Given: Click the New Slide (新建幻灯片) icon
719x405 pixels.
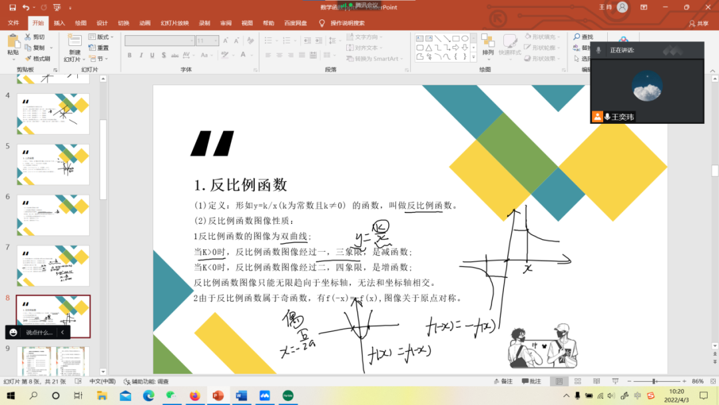Looking at the screenshot, I should [x=74, y=41].
